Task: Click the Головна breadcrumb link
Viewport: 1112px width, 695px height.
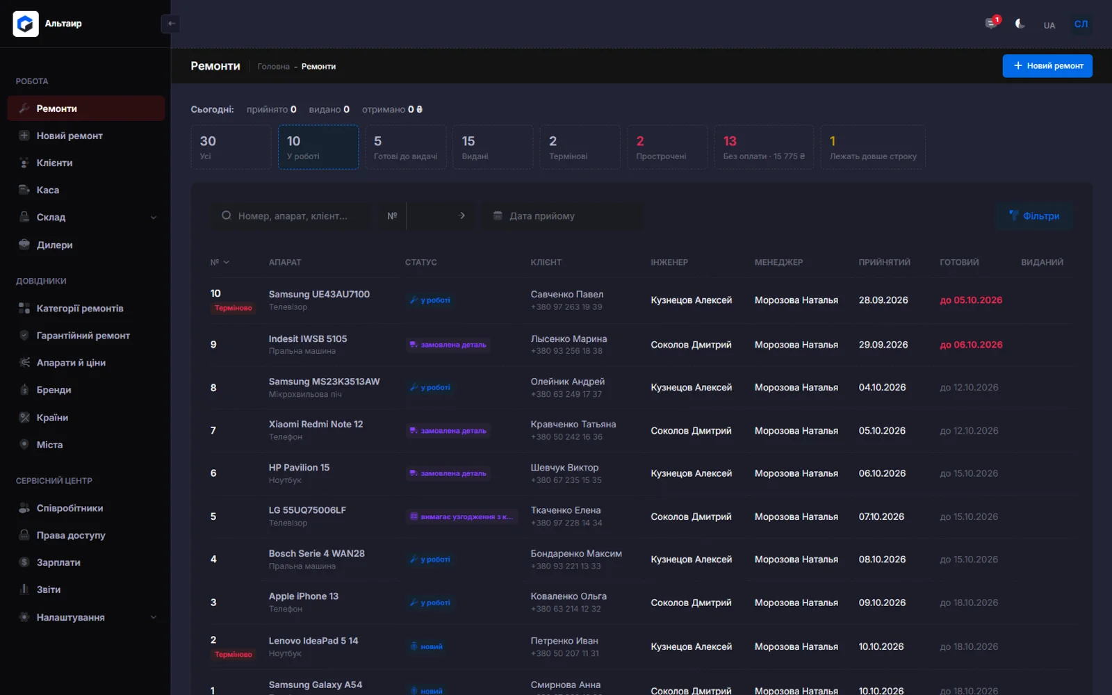Action: pyautogui.click(x=273, y=67)
